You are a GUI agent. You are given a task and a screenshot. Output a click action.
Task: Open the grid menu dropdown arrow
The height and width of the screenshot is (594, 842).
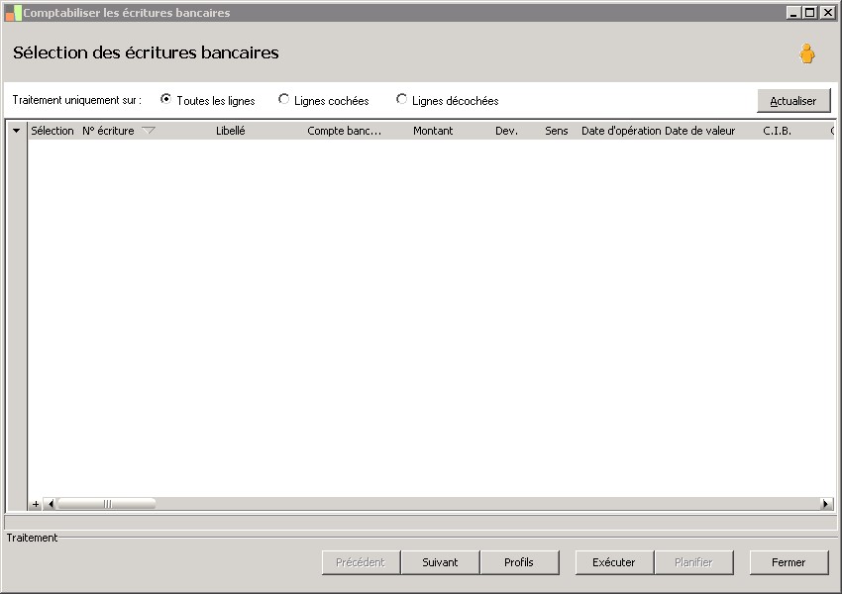[17, 131]
